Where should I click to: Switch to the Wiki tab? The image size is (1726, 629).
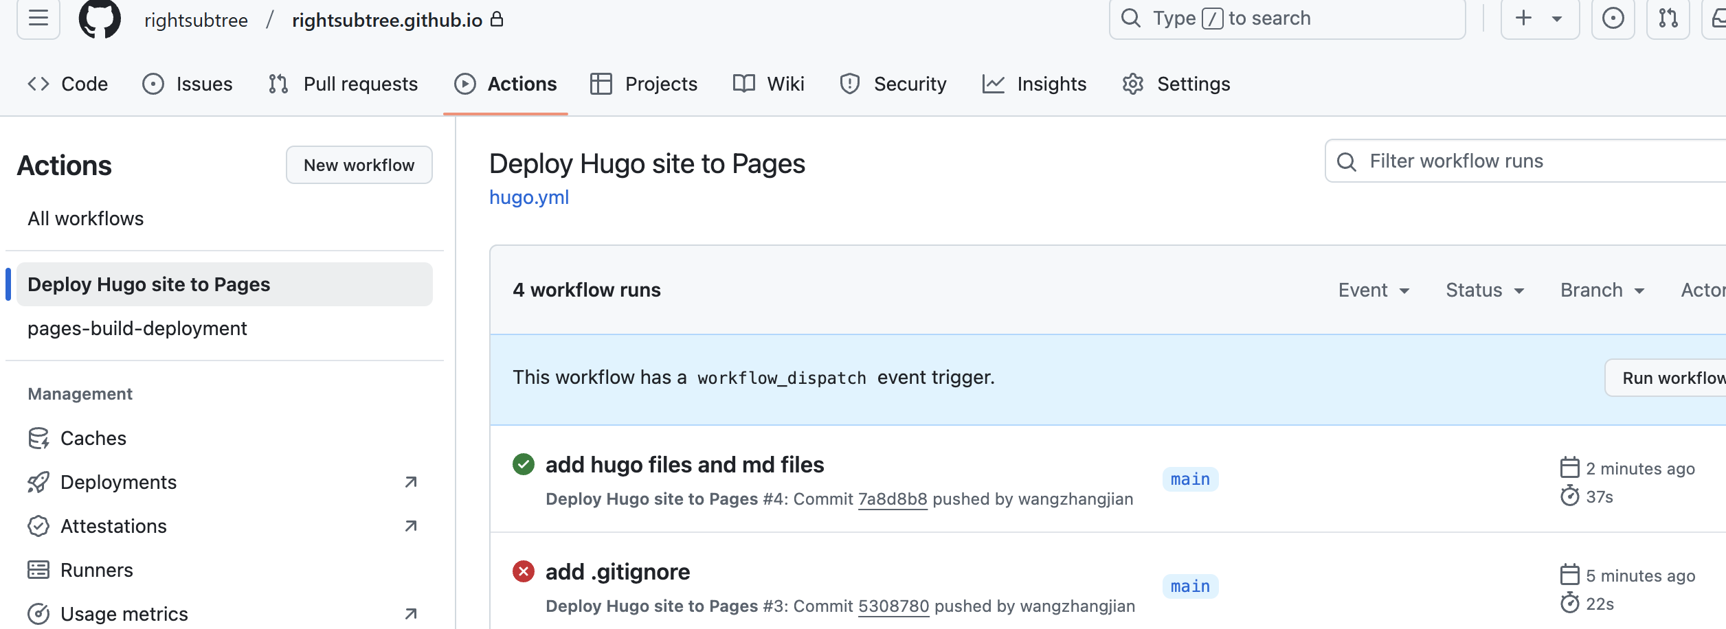tap(768, 84)
